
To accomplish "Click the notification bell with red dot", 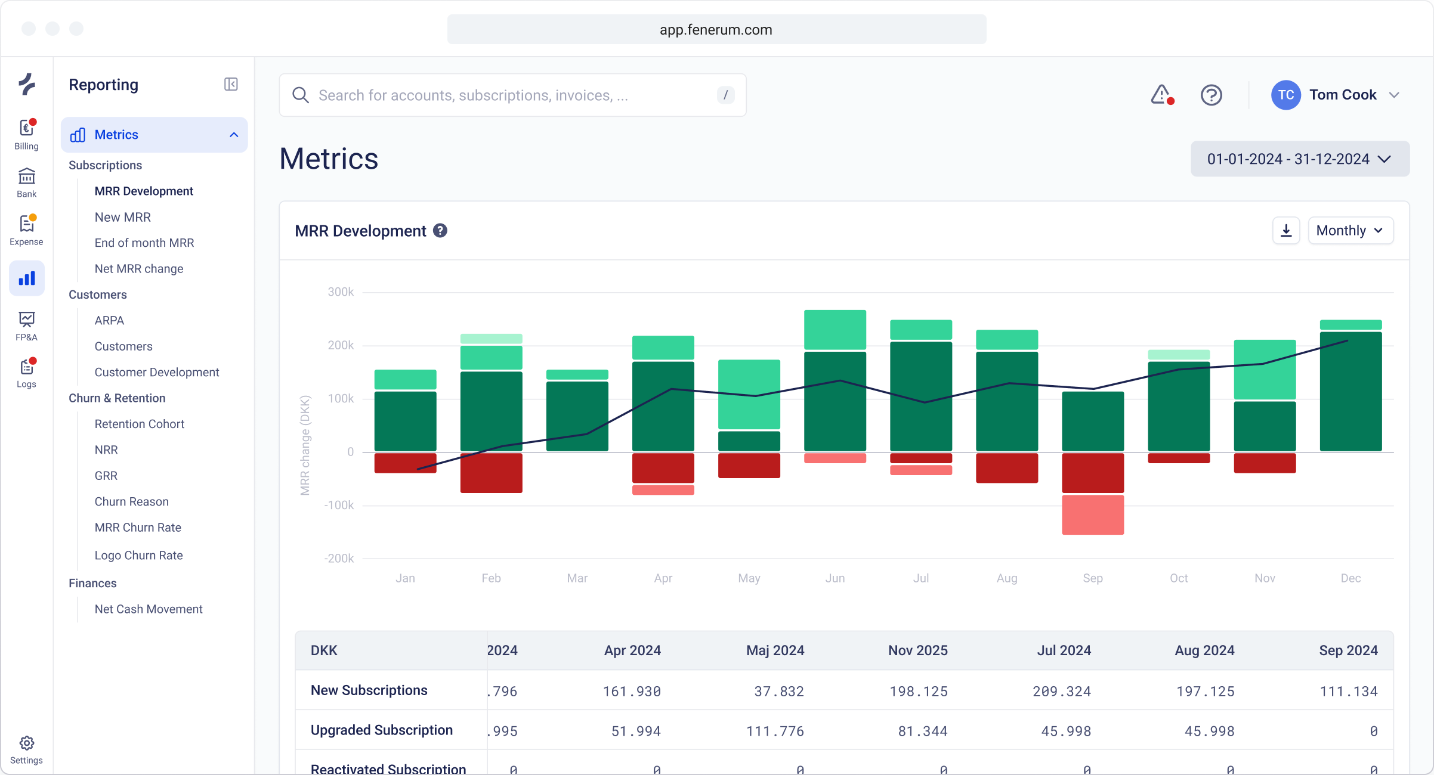I will (1161, 94).
